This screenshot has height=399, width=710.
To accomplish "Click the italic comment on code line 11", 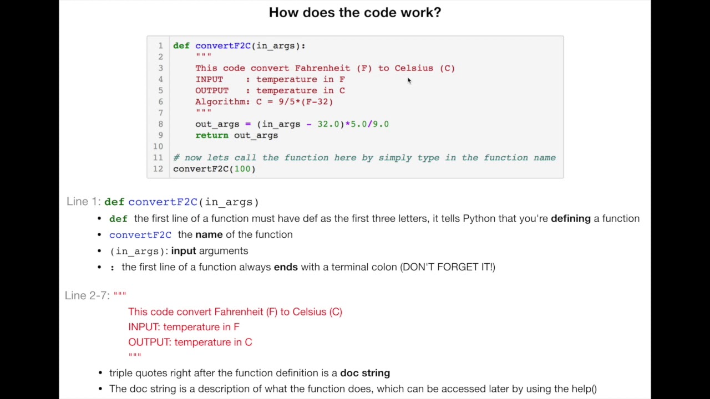I will pos(364,158).
